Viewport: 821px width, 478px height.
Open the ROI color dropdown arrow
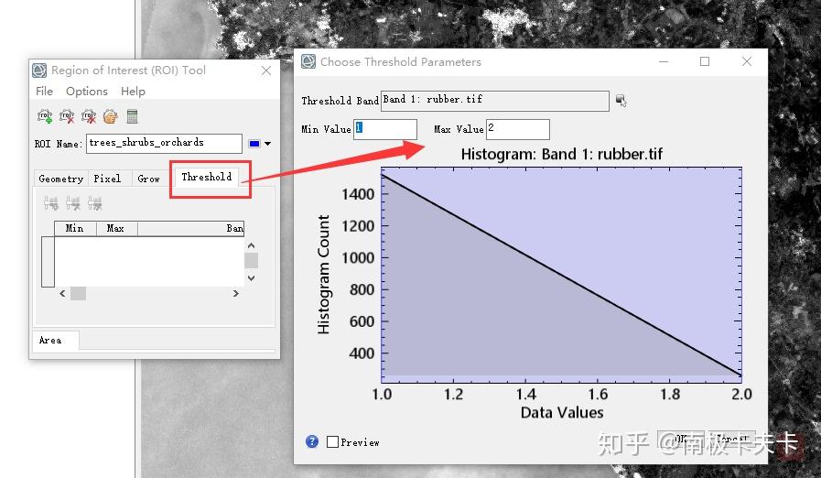coord(267,144)
